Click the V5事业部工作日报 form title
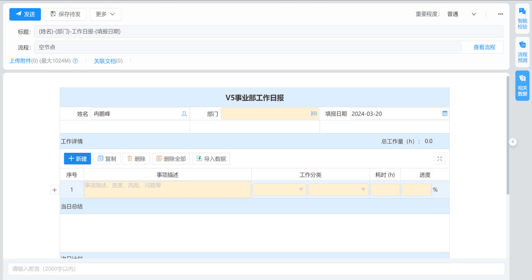This screenshot has width=532, height=280. [254, 98]
